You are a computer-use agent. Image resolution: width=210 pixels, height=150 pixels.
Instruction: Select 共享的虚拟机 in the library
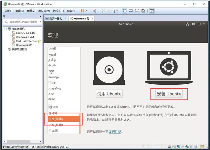pyautogui.click(x=19, y=49)
